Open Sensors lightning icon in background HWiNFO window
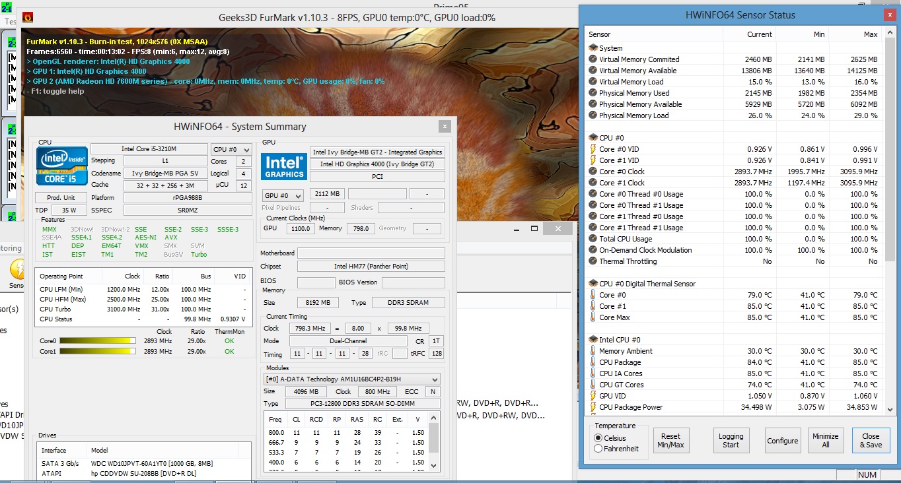This screenshot has width=901, height=483. (16, 271)
